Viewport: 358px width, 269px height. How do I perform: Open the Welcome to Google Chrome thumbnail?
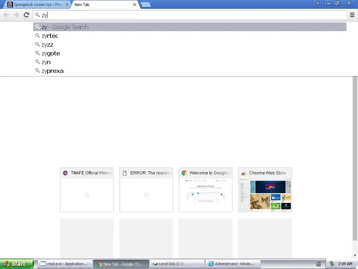(x=206, y=190)
